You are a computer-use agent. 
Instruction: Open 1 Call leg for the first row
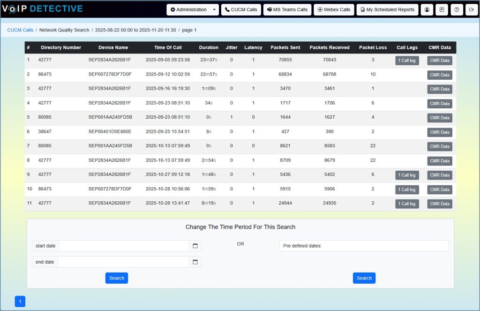coord(406,60)
